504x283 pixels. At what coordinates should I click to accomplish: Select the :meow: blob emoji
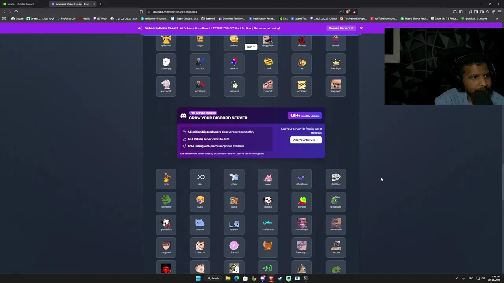pos(200,225)
